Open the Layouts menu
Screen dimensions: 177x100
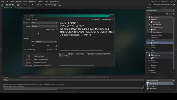[x=41, y=1]
